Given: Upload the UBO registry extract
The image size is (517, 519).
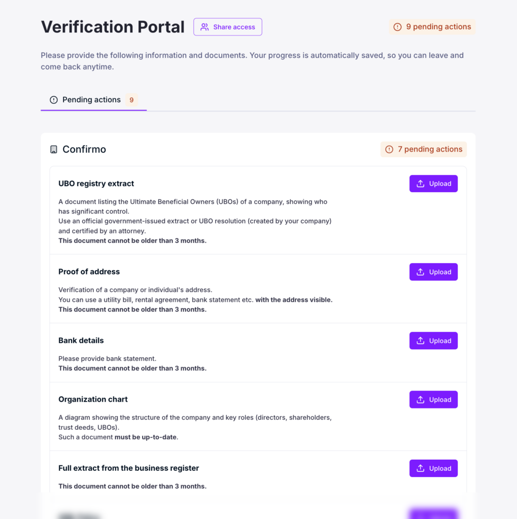Looking at the screenshot, I should (433, 183).
